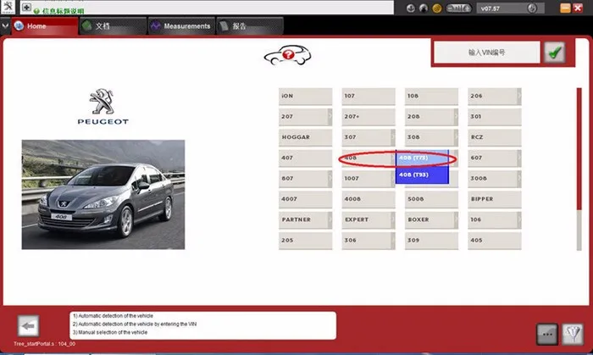Open the filter funnel icon
This screenshot has width=593, height=355.
pos(573,334)
